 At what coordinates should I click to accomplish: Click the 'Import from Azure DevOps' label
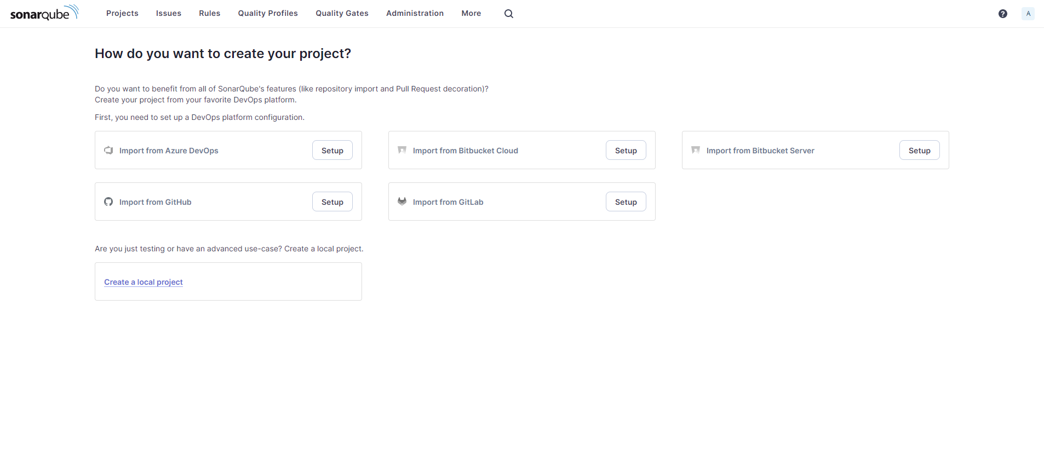tap(169, 151)
